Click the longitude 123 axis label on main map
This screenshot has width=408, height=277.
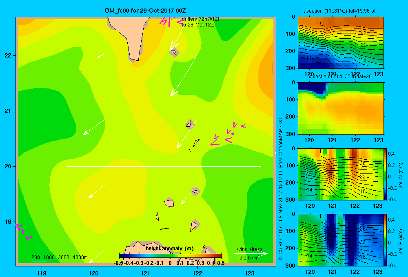coord(250,273)
